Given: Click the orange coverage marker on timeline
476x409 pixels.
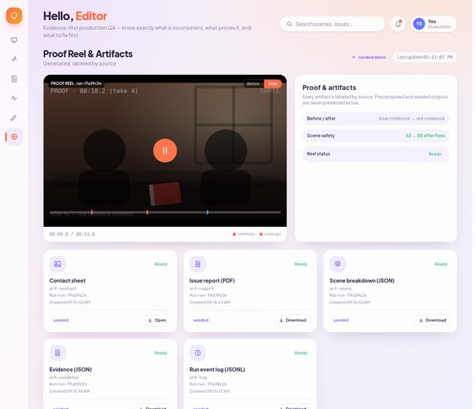Looking at the screenshot, I should [147, 213].
